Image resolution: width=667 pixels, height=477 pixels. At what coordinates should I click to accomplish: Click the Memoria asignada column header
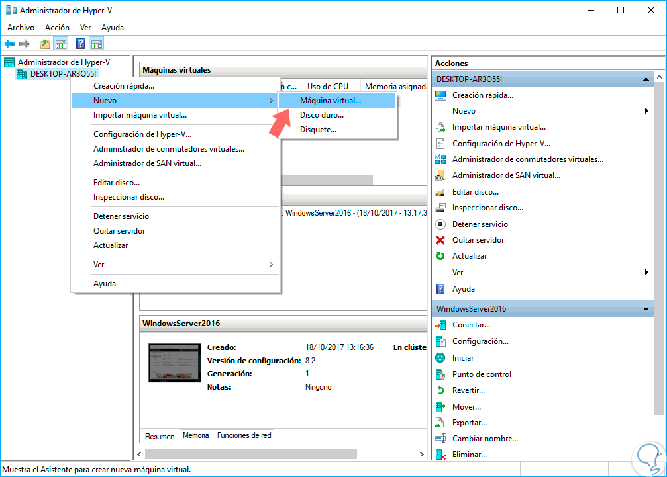point(394,86)
